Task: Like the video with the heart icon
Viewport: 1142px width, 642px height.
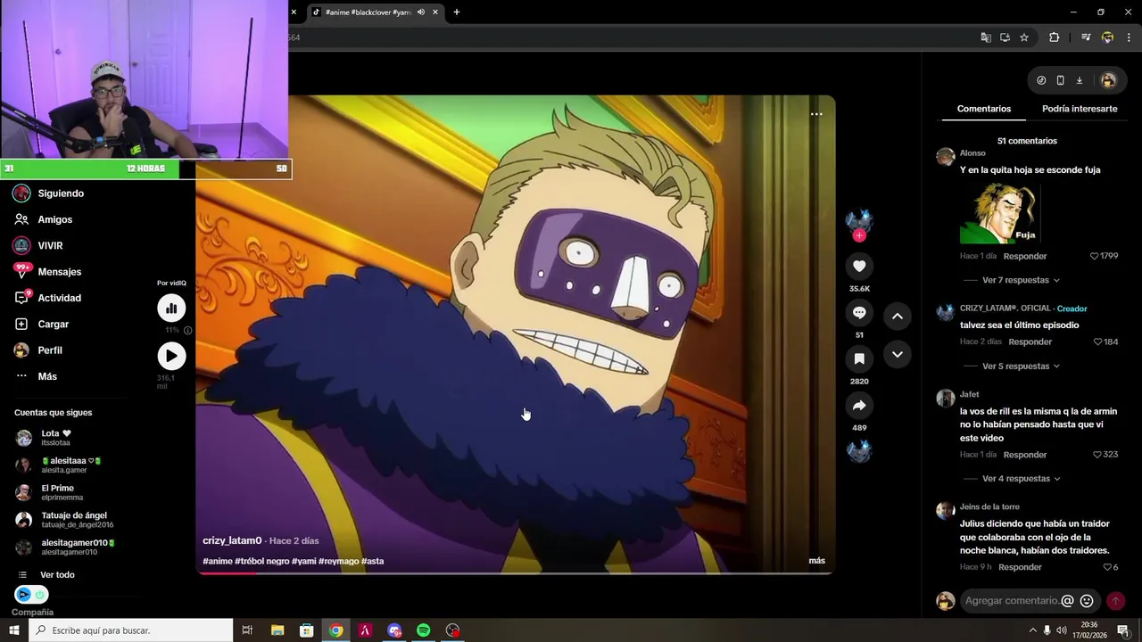Action: 859,266
